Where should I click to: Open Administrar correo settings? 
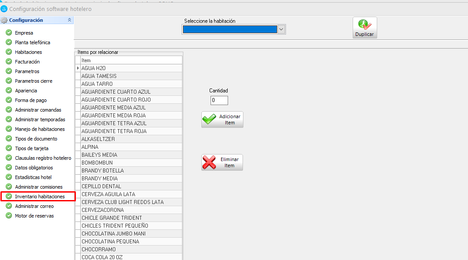tap(34, 206)
